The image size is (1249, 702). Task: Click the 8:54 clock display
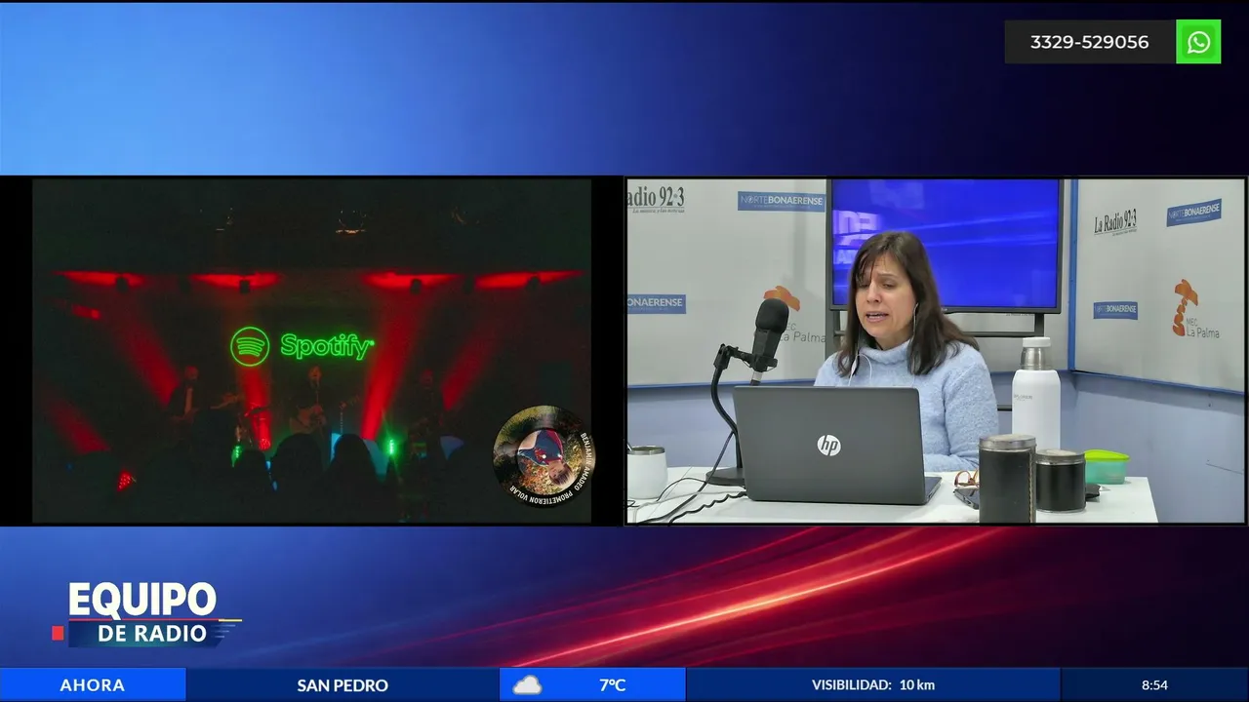tap(1154, 685)
